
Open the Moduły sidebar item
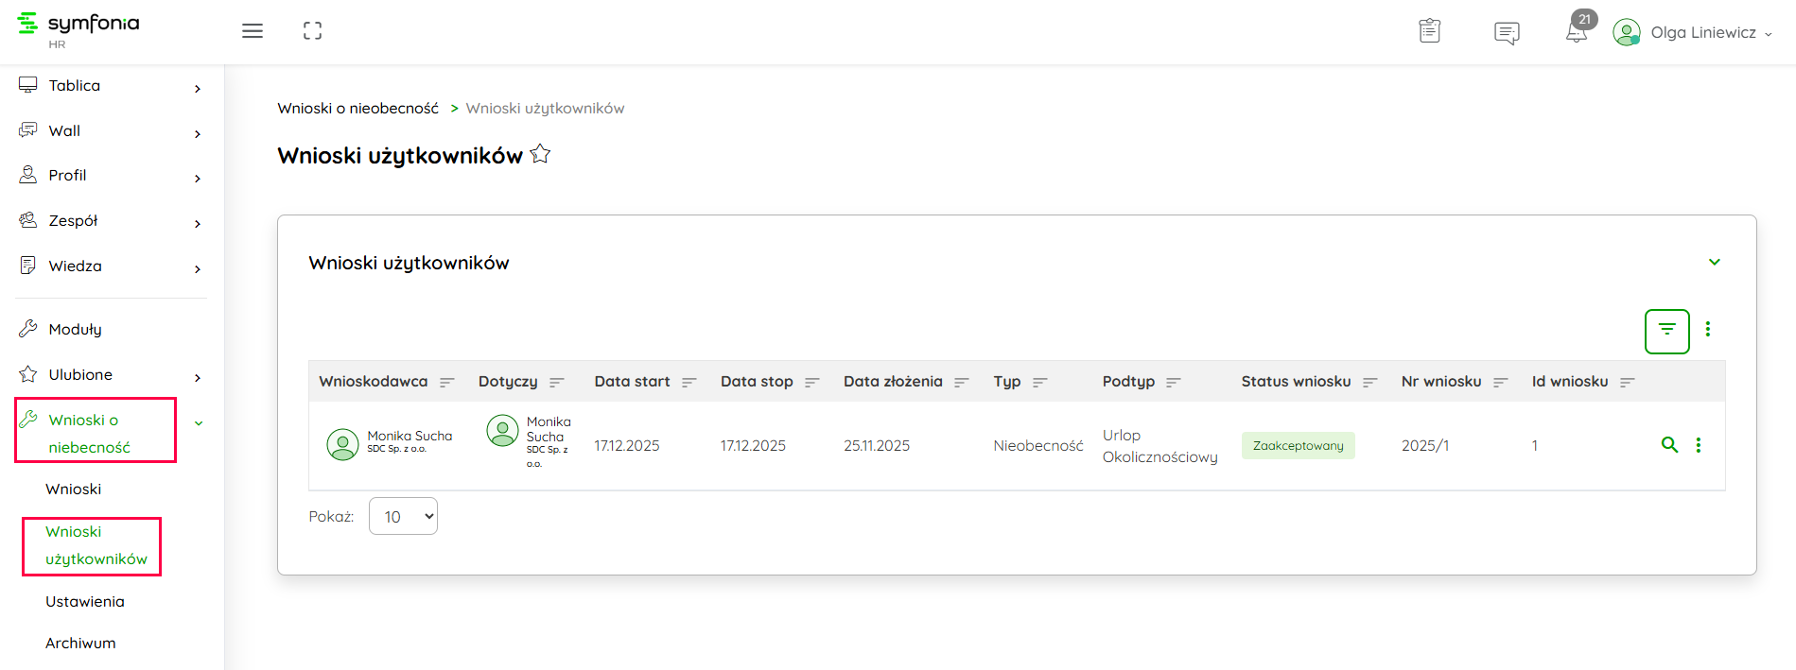pyautogui.click(x=75, y=329)
